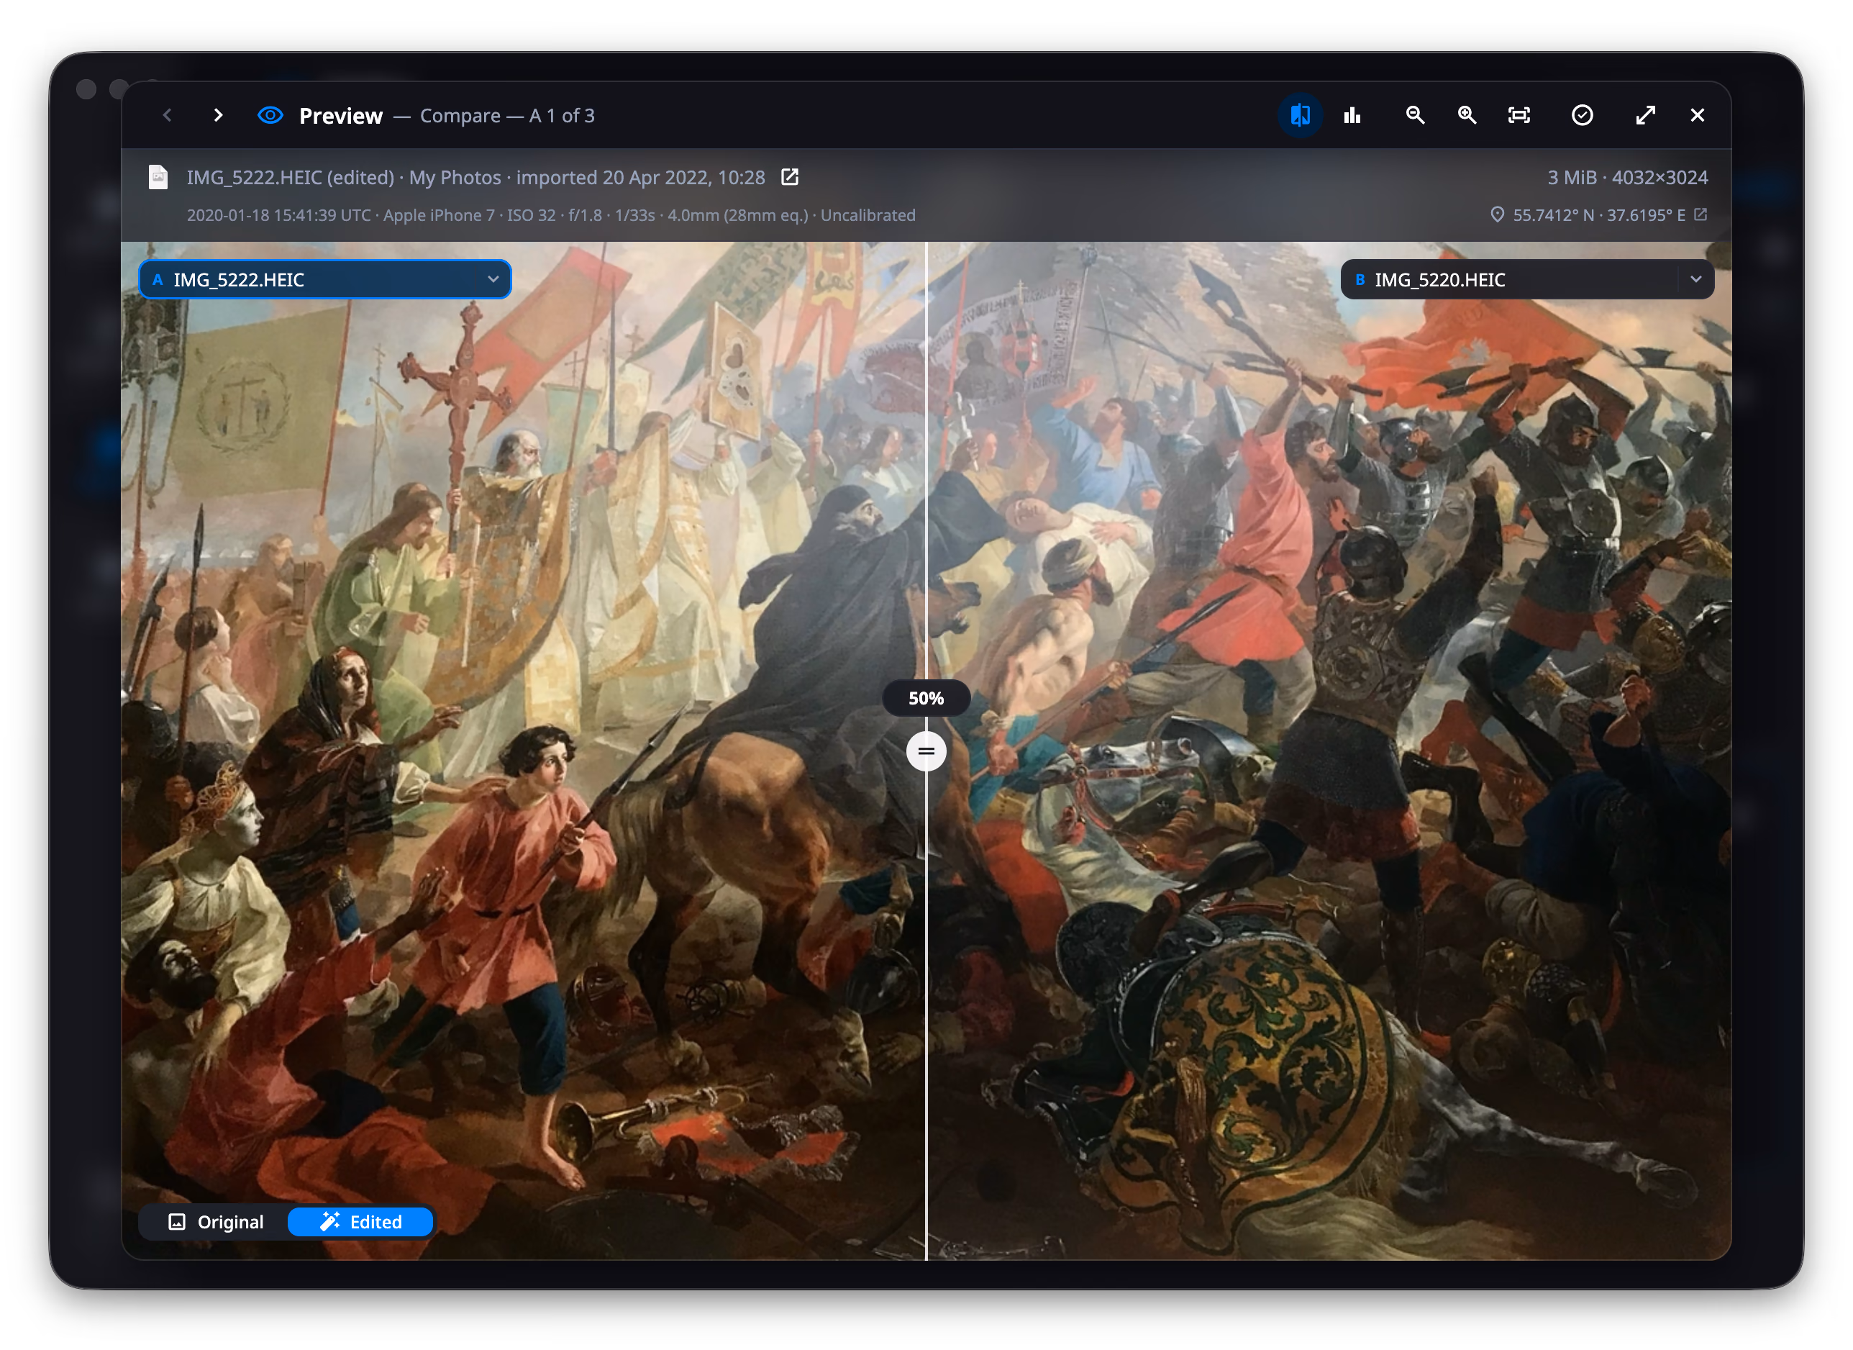Switch to the Original version
This screenshot has width=1853, height=1350.
pyautogui.click(x=216, y=1222)
